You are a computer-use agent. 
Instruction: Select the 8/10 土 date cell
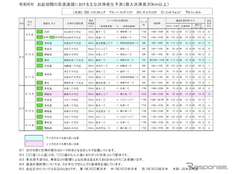tap(30, 54)
